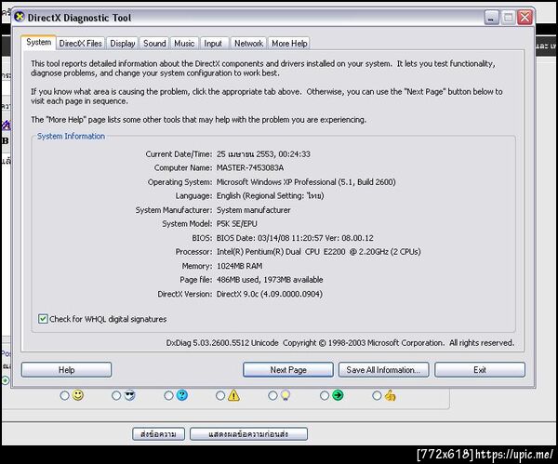Go to the Input tab
Image resolution: width=558 pixels, height=464 pixels.
click(213, 44)
